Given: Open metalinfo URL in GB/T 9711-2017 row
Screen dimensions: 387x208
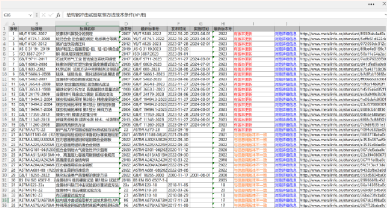Looking at the screenshot, I should coord(343,59).
